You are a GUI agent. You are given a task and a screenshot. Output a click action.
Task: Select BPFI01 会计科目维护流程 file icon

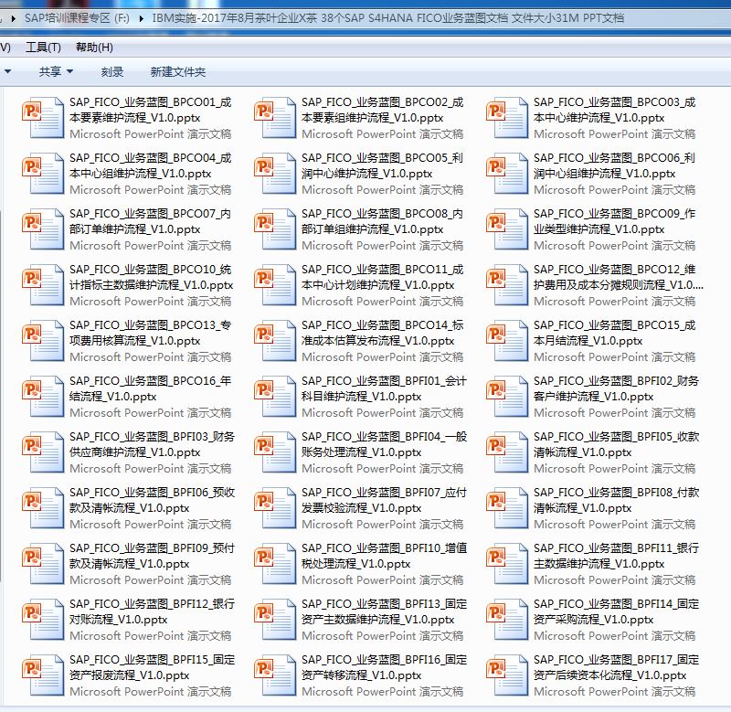(275, 397)
